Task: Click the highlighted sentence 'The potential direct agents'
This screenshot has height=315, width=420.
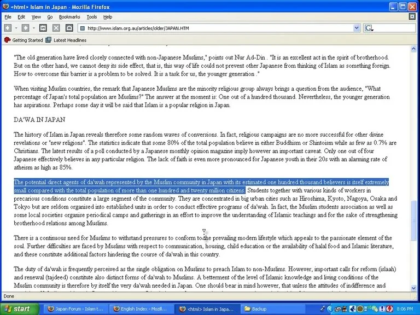Action: coord(201,186)
